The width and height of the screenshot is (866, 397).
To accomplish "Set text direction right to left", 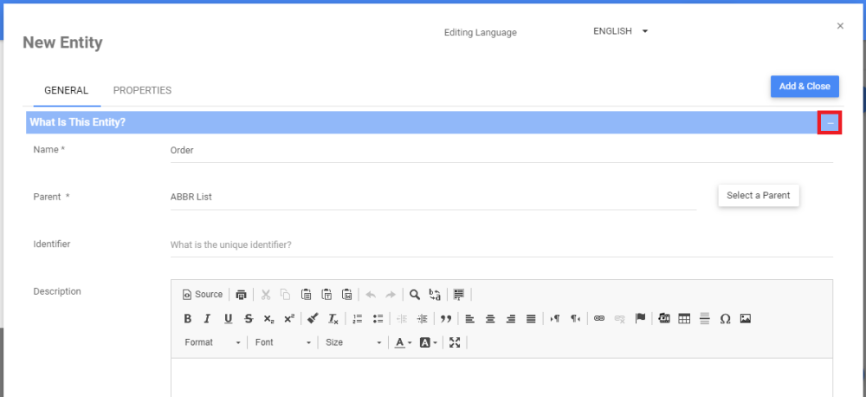I will (576, 319).
